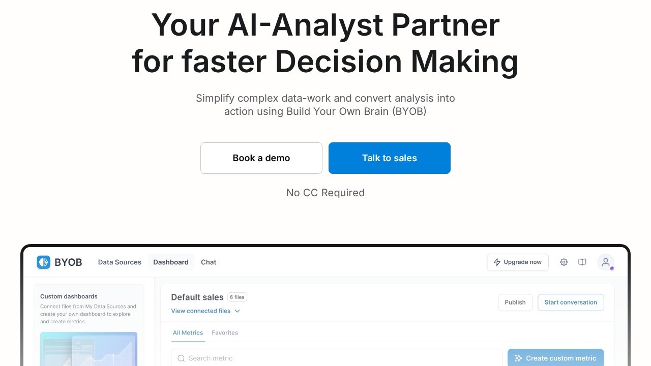Expand View connected files chevron

(237, 311)
